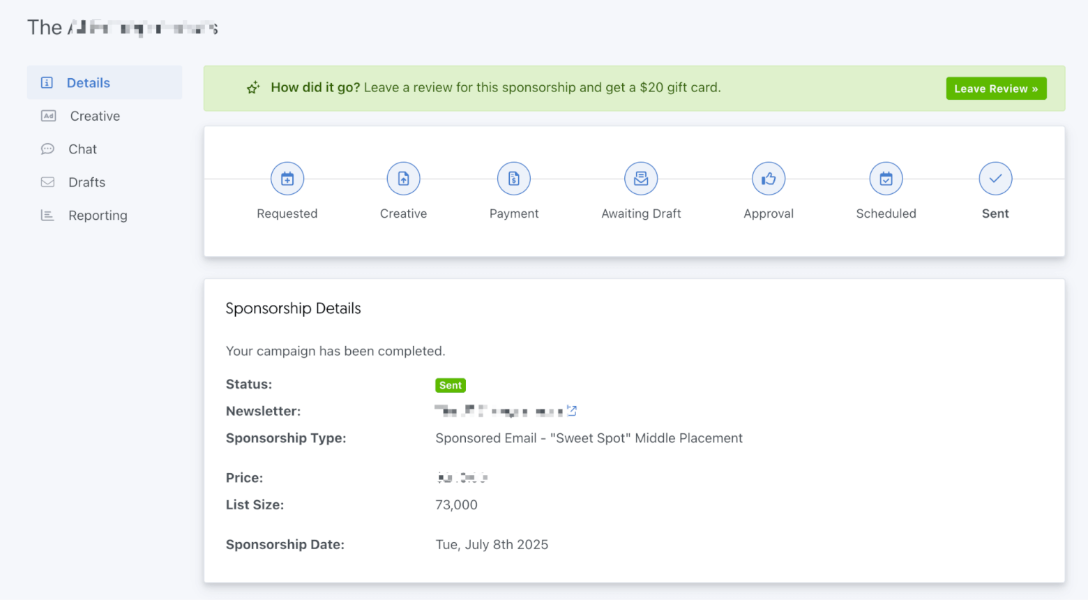The width and height of the screenshot is (1088, 600).
Task: Click the Payment step invoice icon
Action: point(514,179)
